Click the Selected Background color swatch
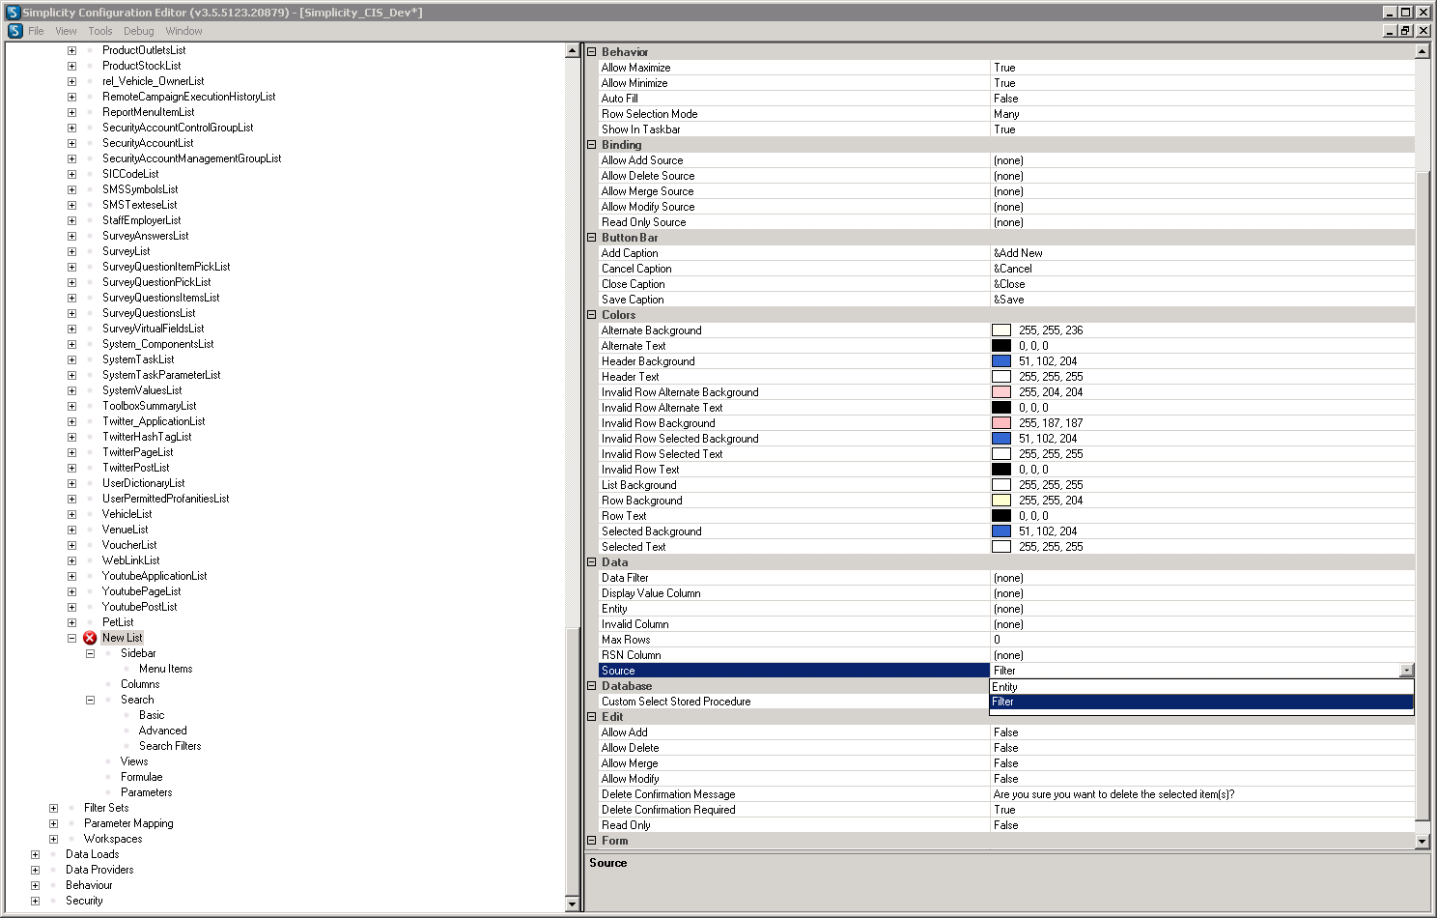 (x=1001, y=531)
